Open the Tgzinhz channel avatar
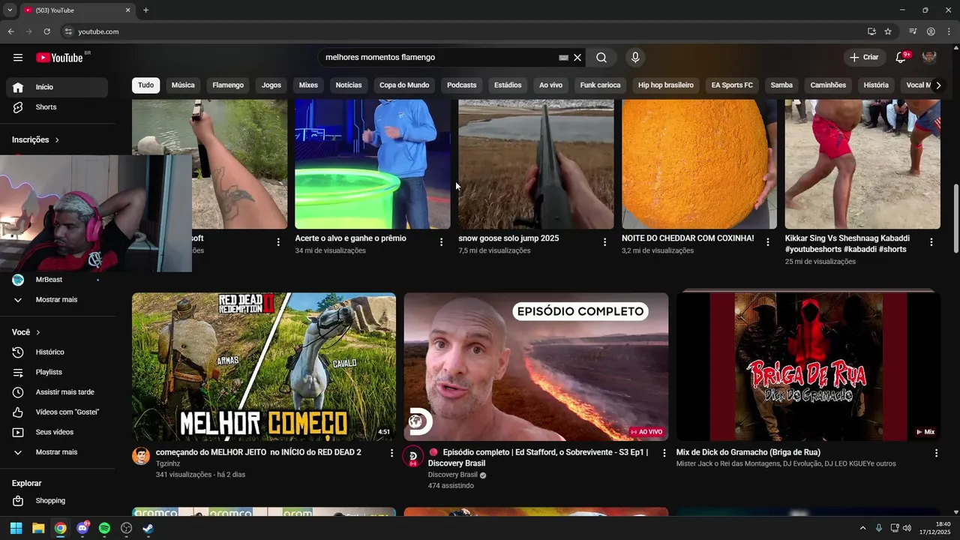The height and width of the screenshot is (540, 960). coord(141,456)
